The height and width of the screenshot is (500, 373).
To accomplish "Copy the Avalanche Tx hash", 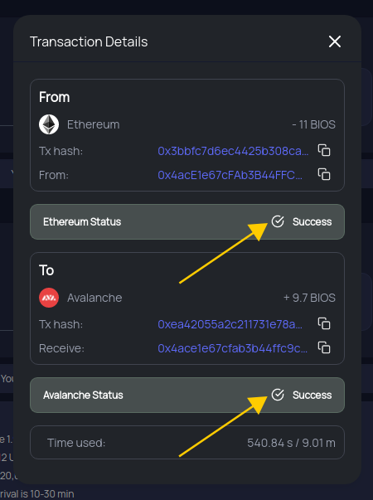I will tap(324, 323).
